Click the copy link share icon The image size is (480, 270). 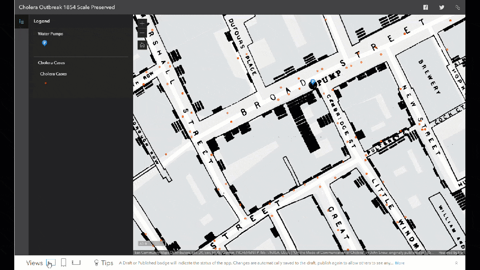pyautogui.click(x=457, y=7)
